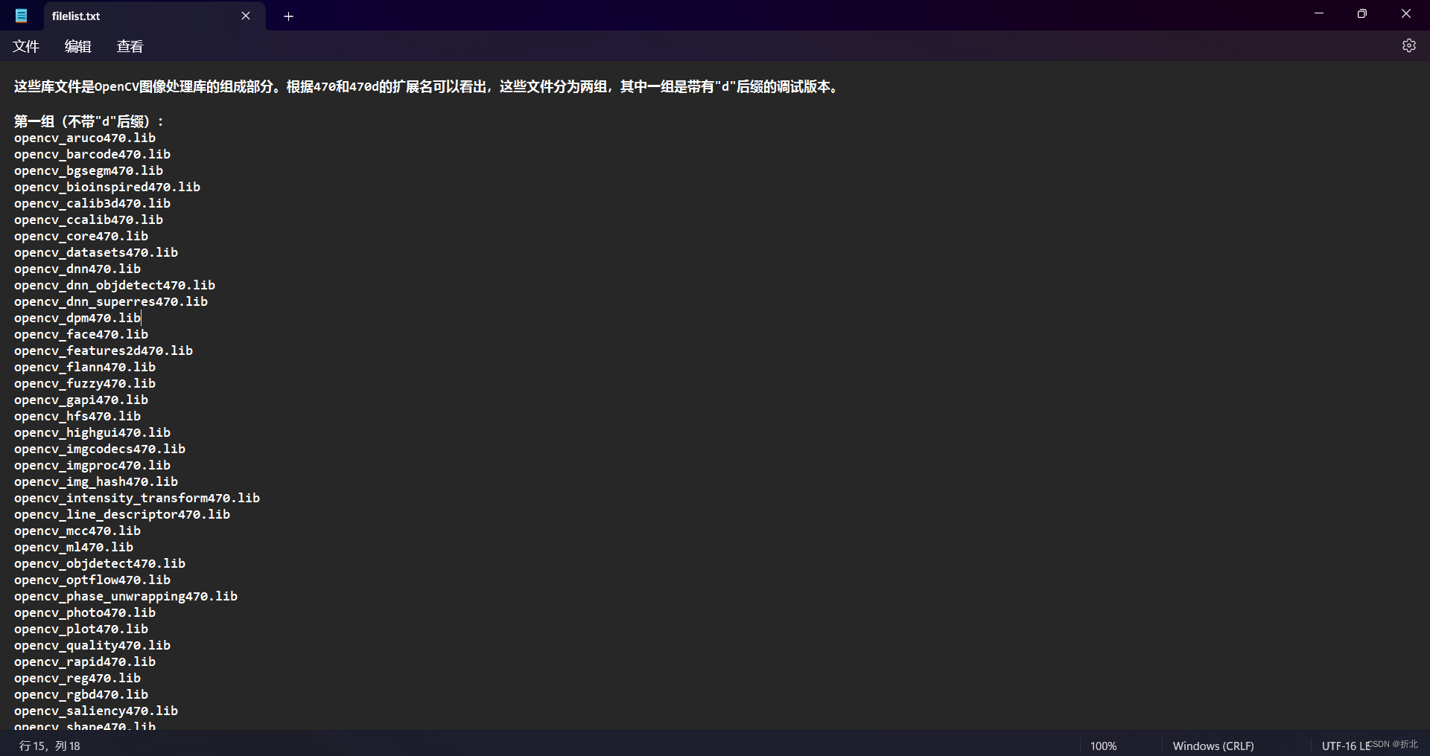1430x756 pixels.
Task: Click on the line opencv_dpm470.lib
Action: coord(77,318)
